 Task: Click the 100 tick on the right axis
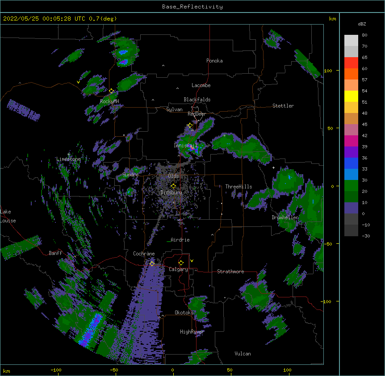tap(328, 71)
